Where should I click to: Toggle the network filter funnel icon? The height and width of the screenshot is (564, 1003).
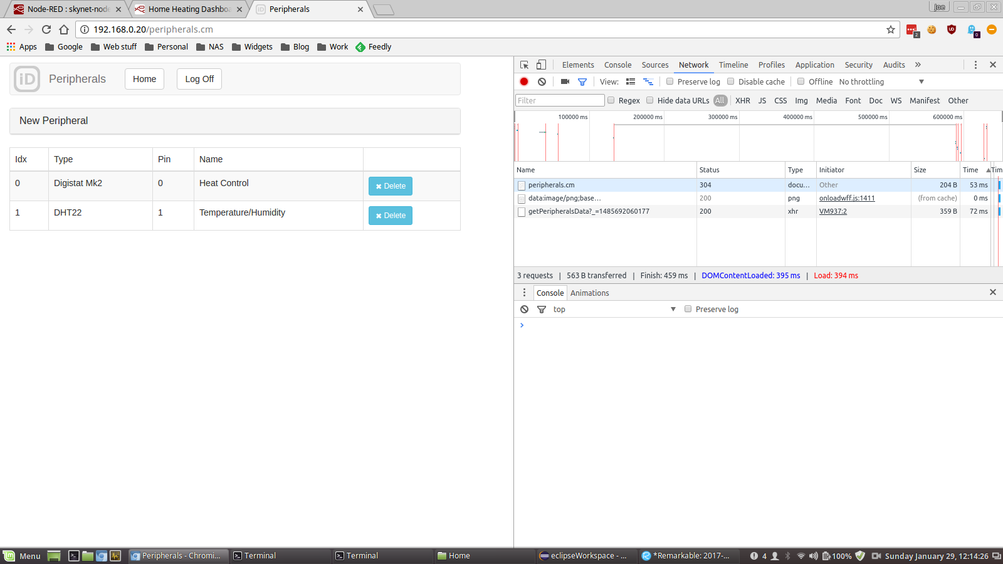click(582, 81)
